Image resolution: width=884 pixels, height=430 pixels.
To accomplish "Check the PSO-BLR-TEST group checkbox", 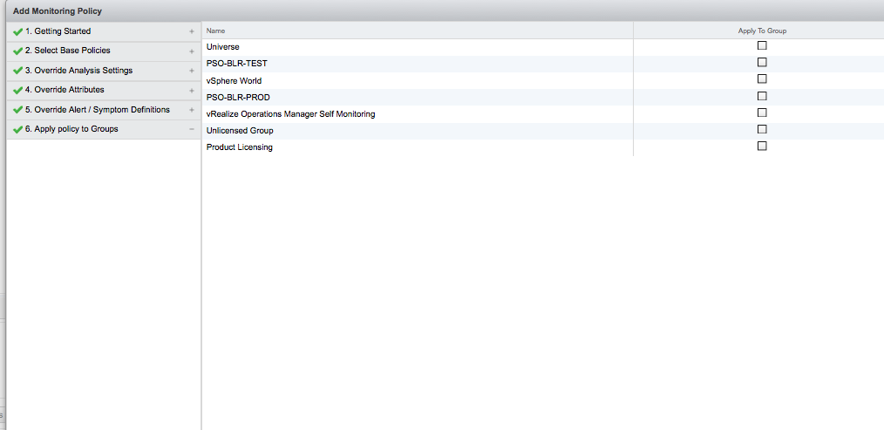I will (762, 63).
